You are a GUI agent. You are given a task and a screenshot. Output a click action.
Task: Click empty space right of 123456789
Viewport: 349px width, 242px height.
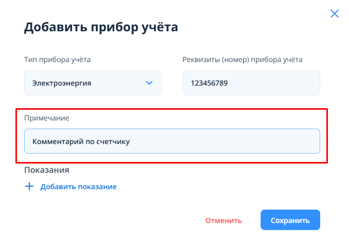click(278, 83)
